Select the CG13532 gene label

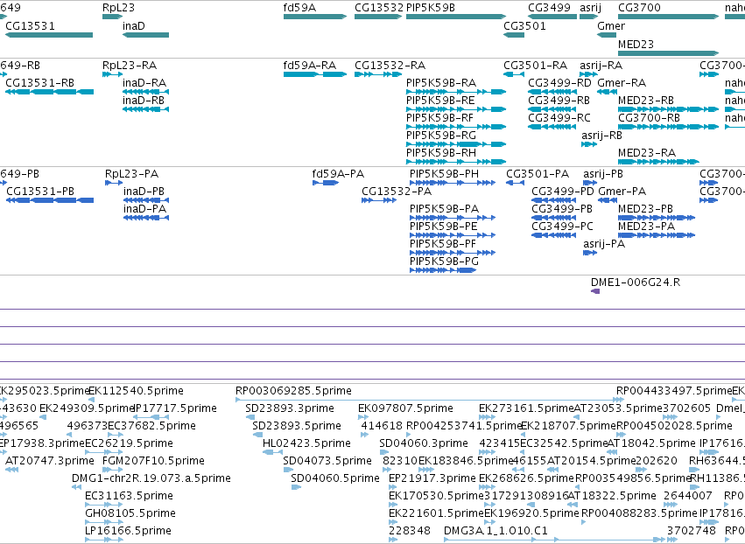pyautogui.click(x=379, y=8)
